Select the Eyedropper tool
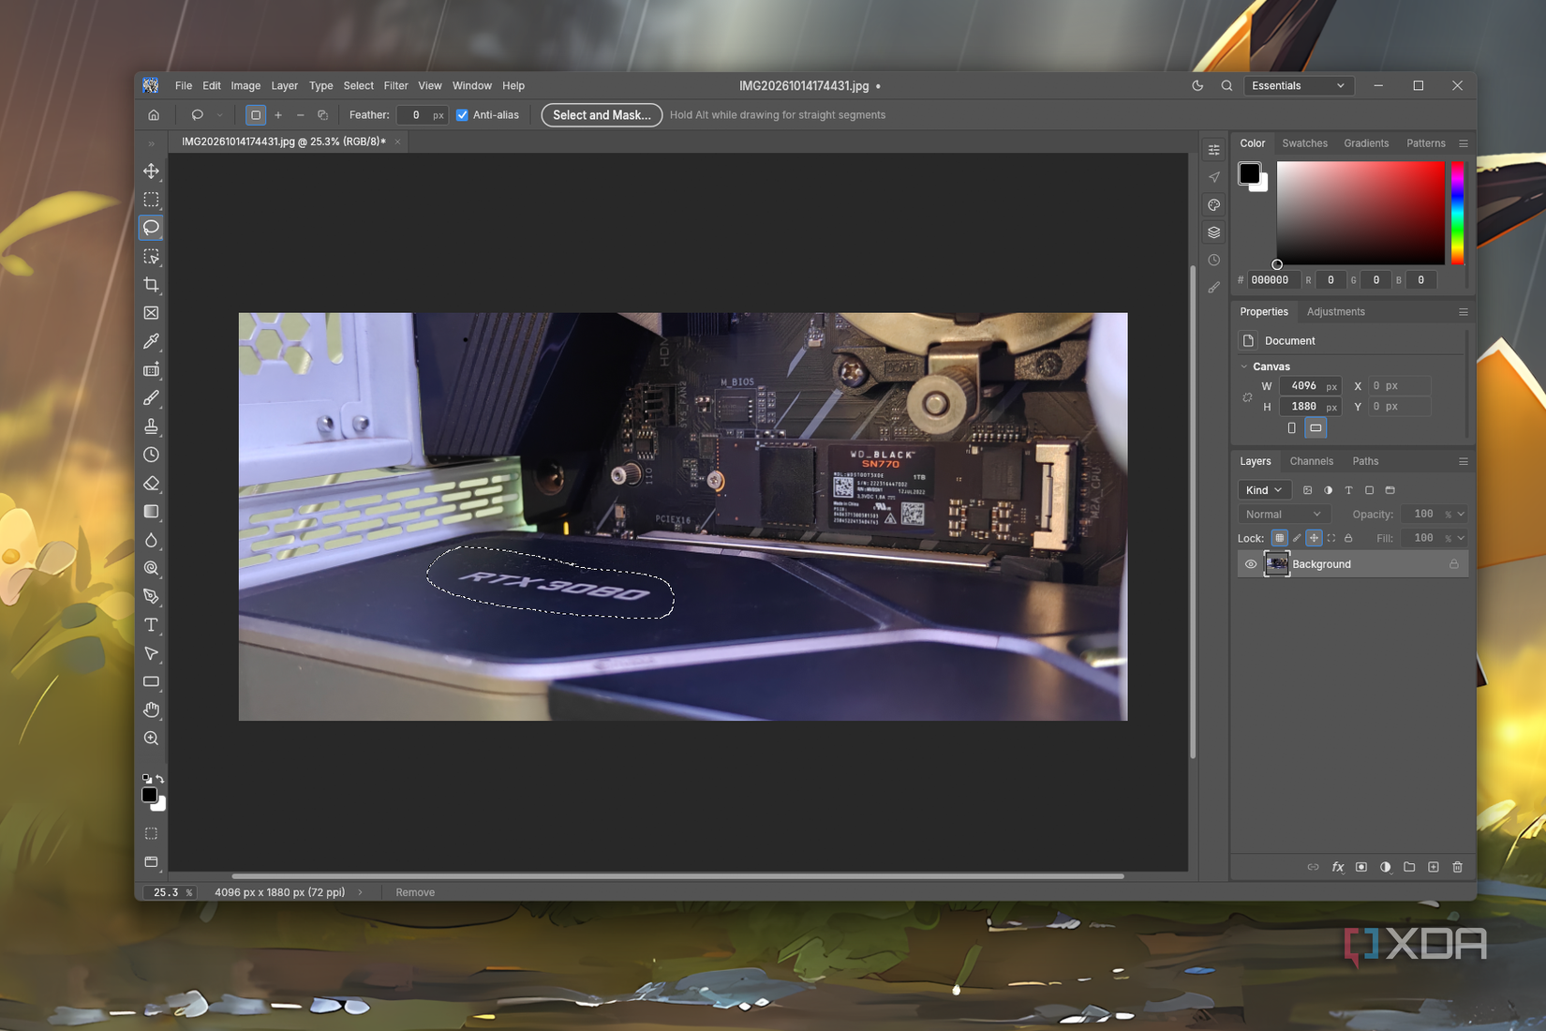Viewport: 1546px width, 1031px height. (x=151, y=341)
